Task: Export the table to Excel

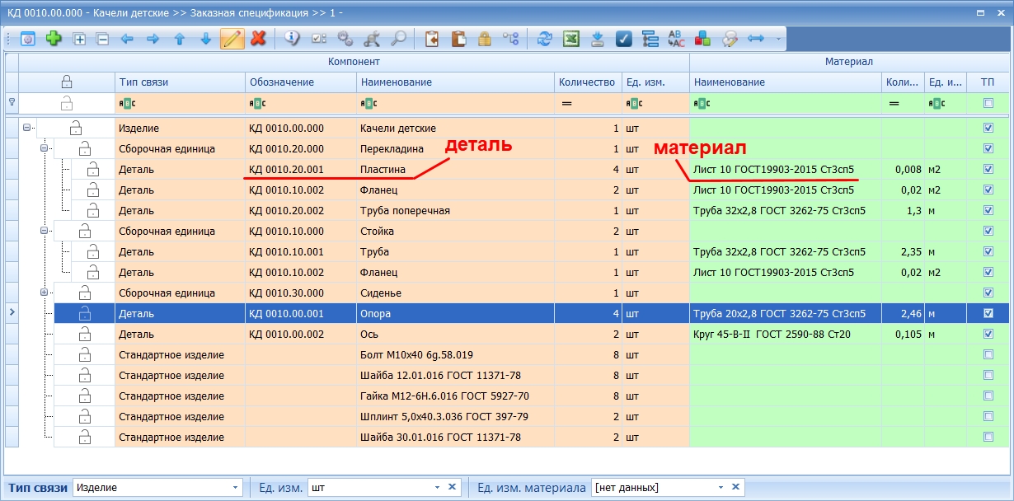Action: (x=570, y=38)
